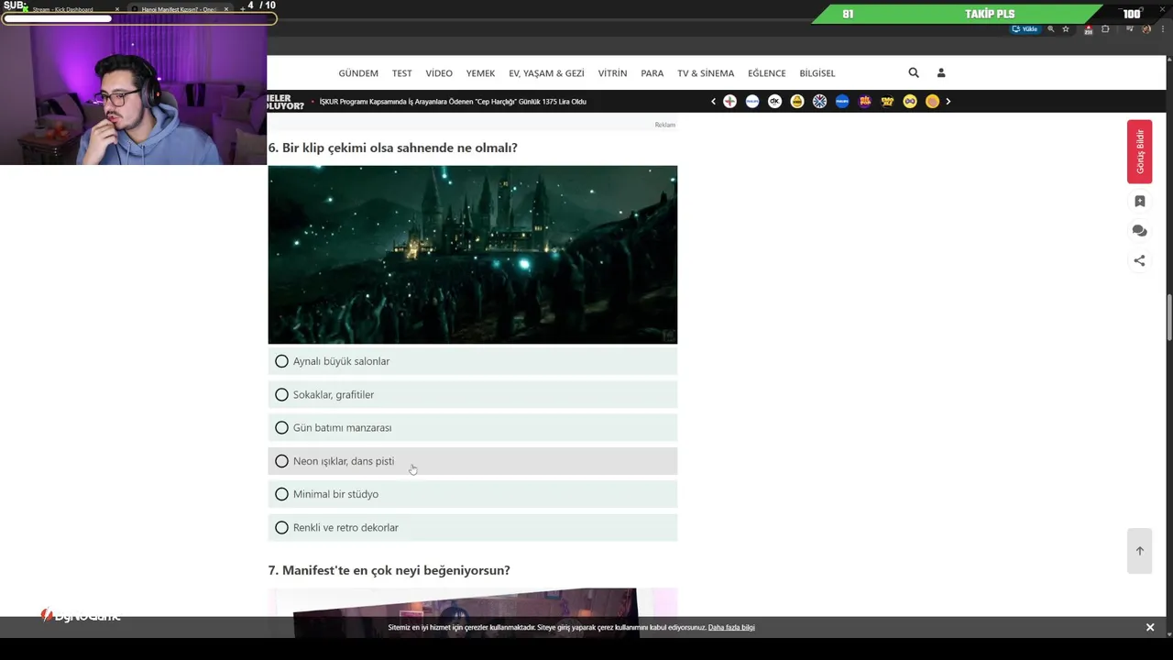Click the yellow gamepad circle icon
The image size is (1173, 660).
click(910, 102)
